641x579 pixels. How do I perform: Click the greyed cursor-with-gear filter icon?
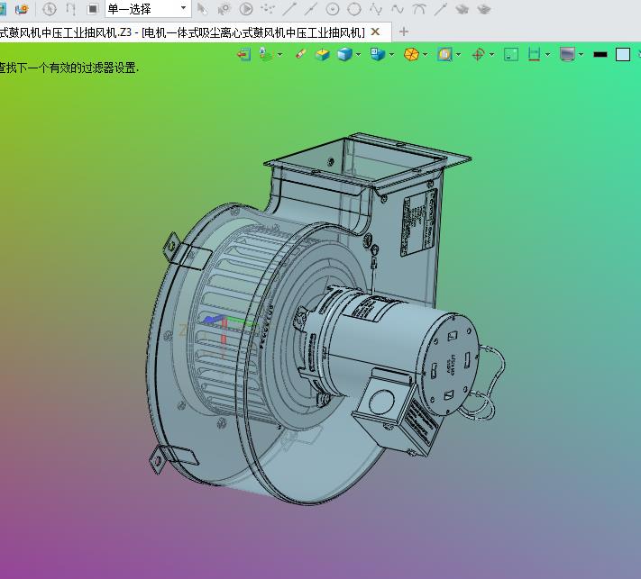(x=224, y=9)
